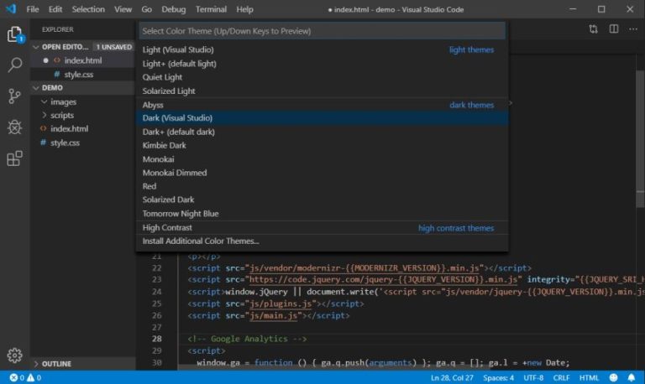Select the Dark+ (default dark) theme
The width and height of the screenshot is (645, 384).
click(x=322, y=132)
